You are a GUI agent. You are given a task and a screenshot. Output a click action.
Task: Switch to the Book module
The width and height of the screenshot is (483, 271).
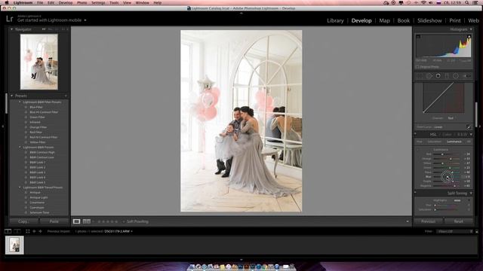404,20
